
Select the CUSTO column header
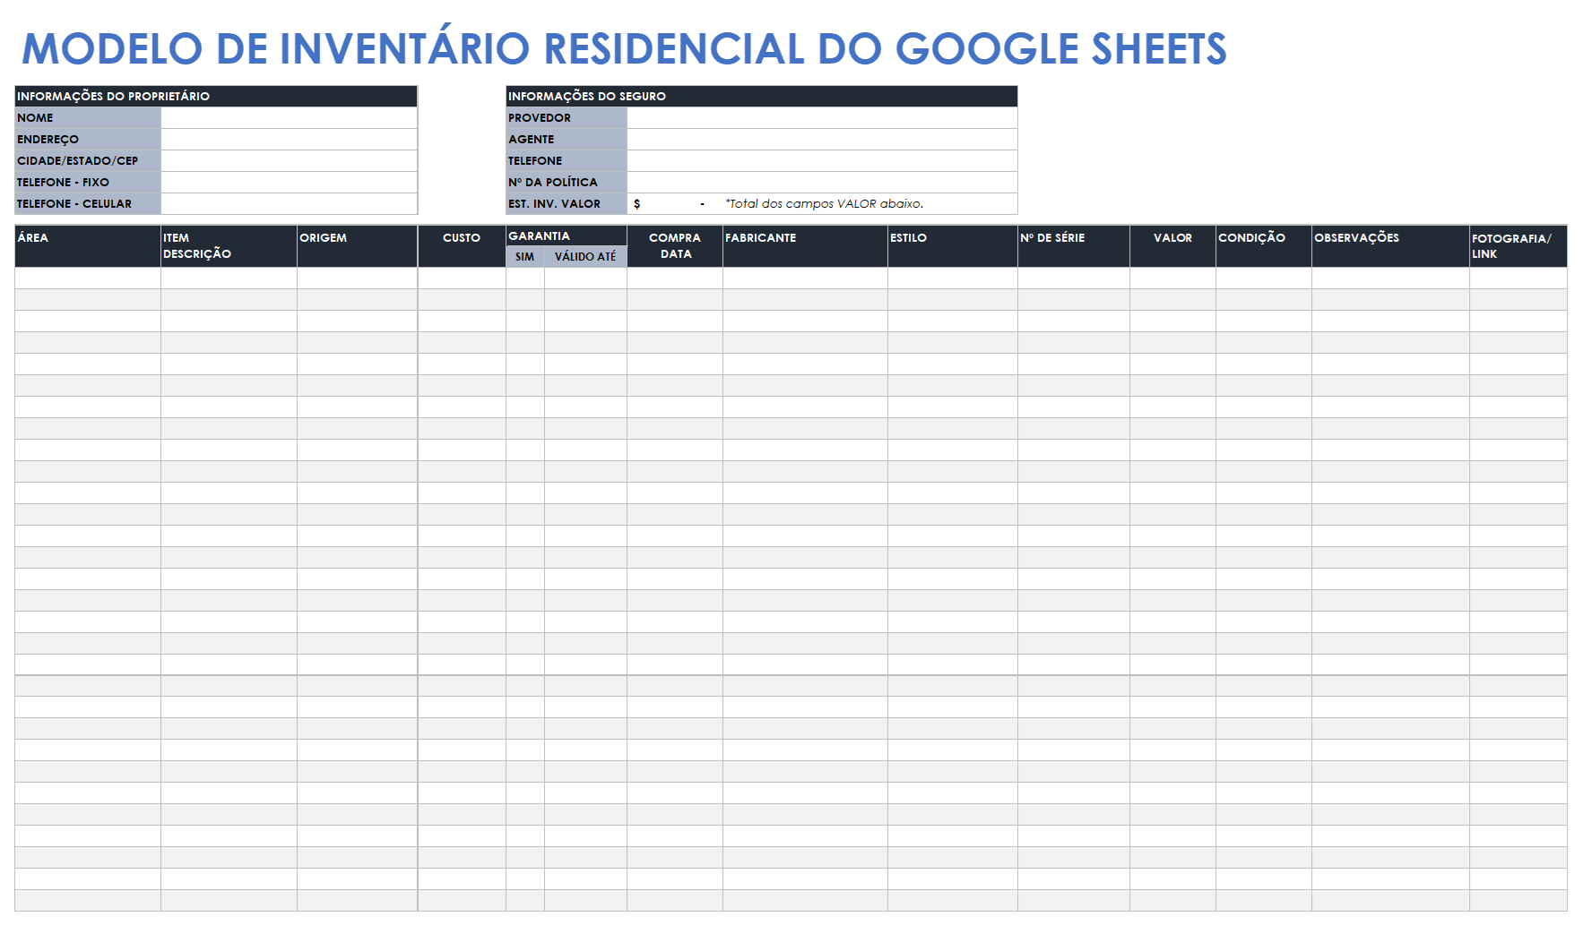(x=462, y=246)
